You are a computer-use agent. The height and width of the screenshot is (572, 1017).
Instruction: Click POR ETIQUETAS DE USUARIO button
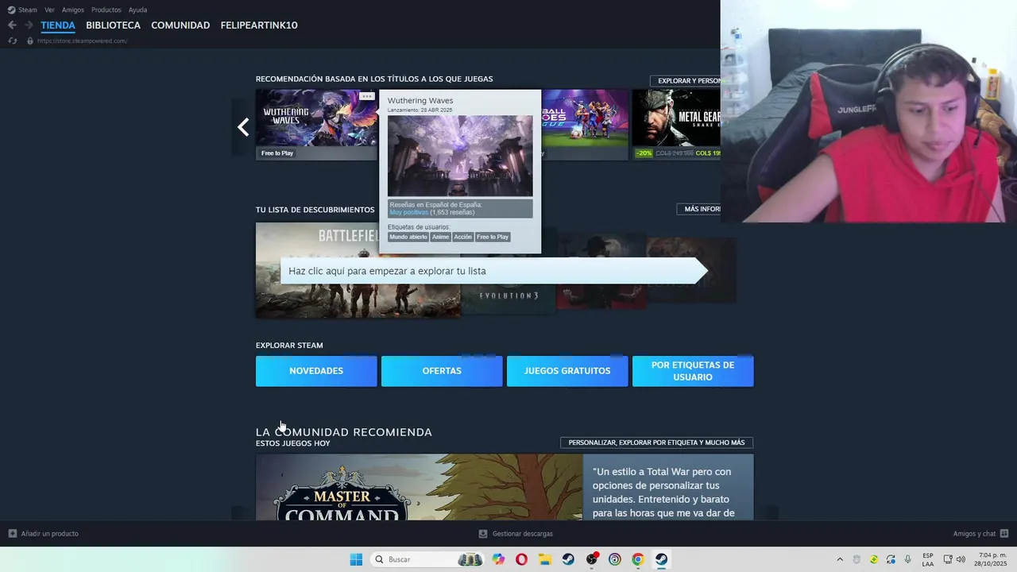point(693,371)
